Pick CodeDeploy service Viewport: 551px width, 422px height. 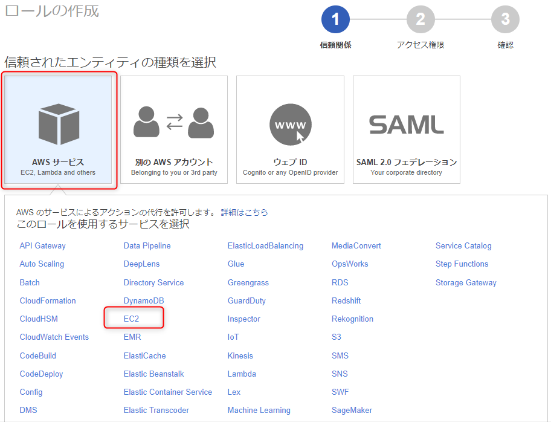click(x=42, y=374)
